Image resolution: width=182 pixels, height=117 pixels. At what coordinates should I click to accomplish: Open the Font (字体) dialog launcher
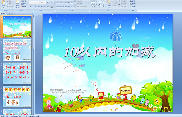(x=54, y=10)
